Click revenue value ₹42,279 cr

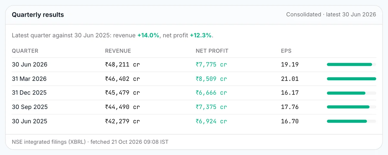pos(123,121)
